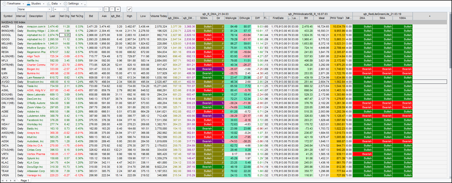The height and width of the screenshot is (183, 452).
Task: Select the TSLA symbol cell
Action: pos(8,86)
